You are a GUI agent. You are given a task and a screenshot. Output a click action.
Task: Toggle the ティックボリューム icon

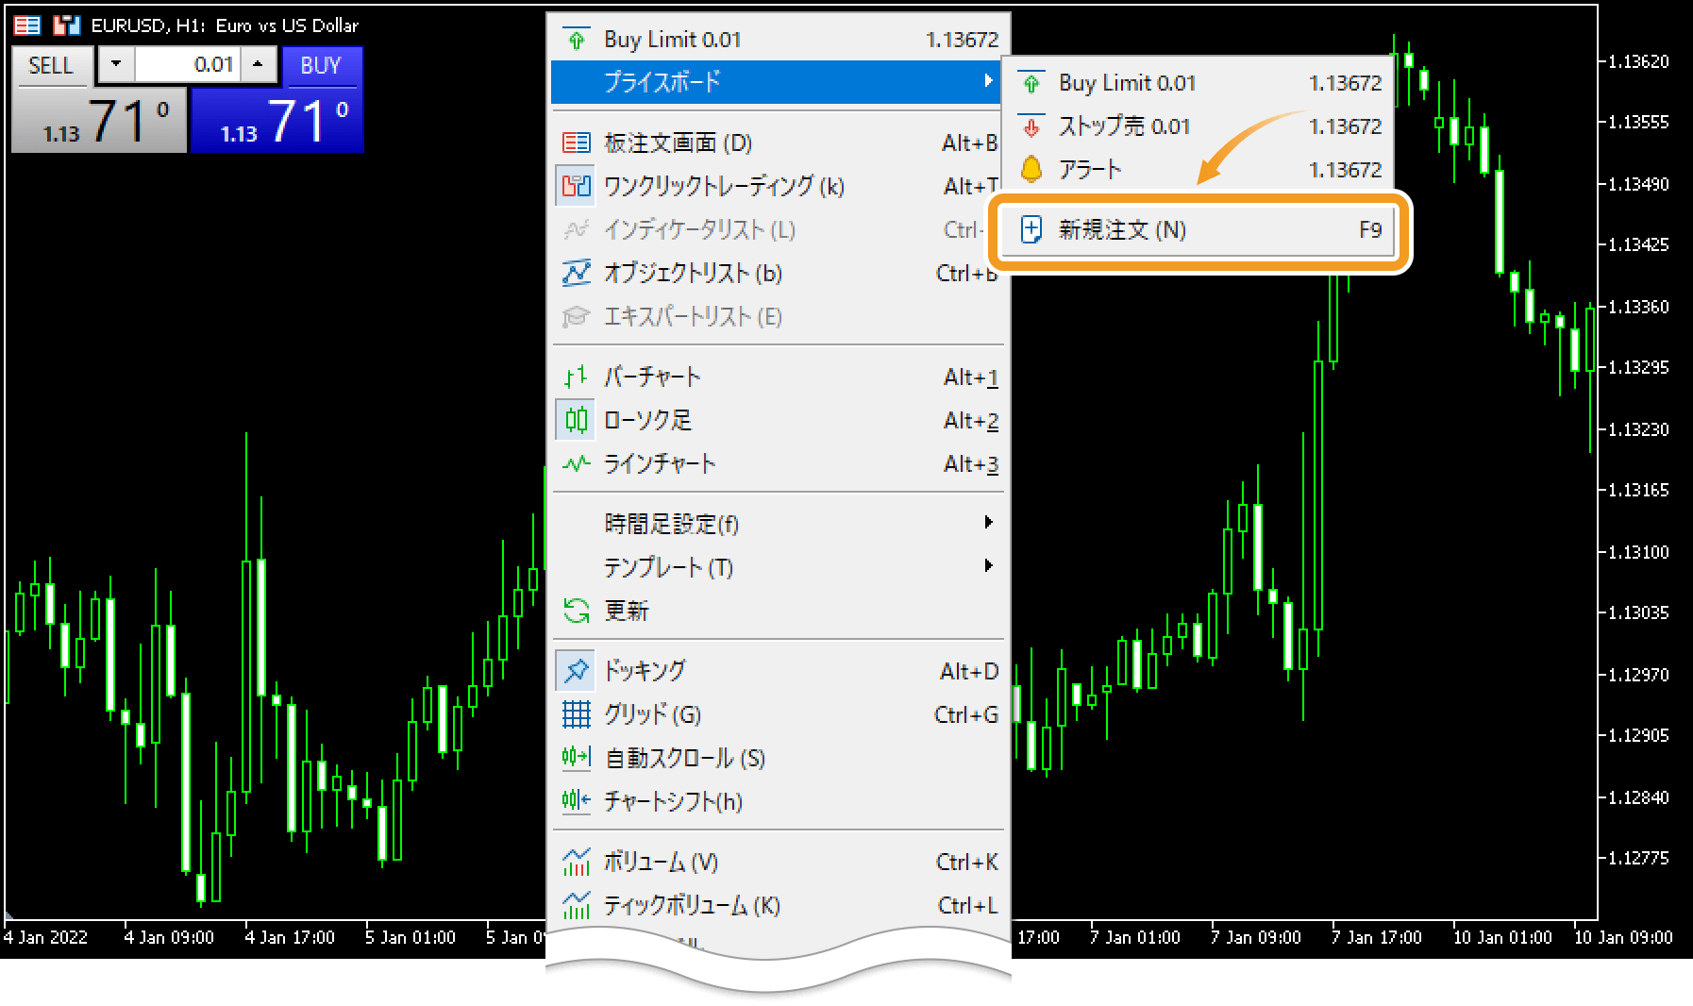576,905
